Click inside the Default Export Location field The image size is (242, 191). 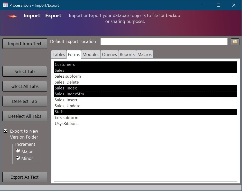164,41
